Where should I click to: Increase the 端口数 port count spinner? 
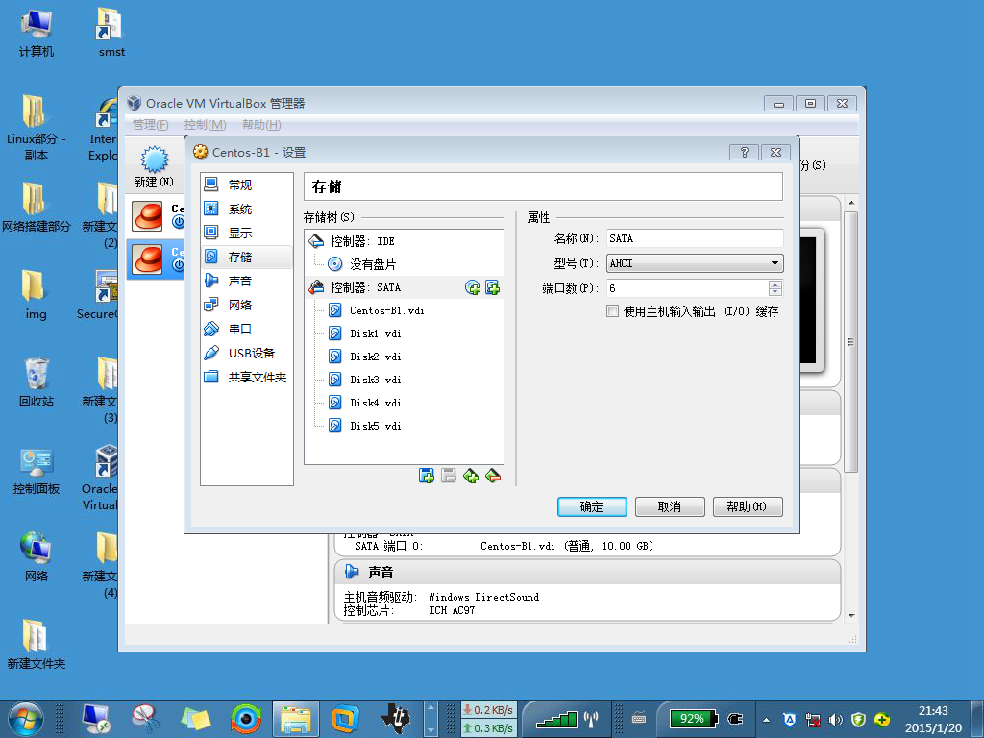pyautogui.click(x=775, y=283)
